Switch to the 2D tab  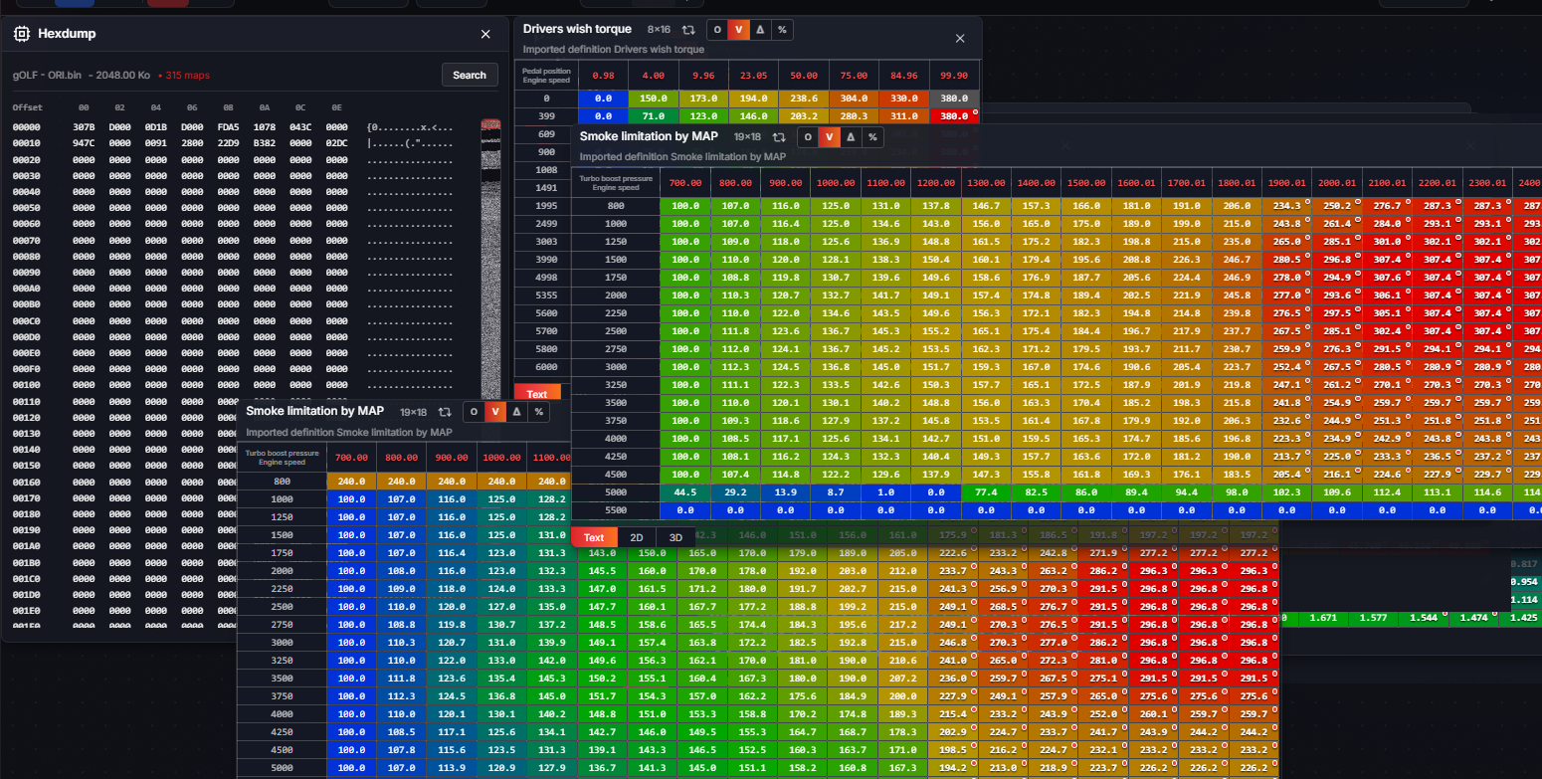pyautogui.click(x=637, y=537)
